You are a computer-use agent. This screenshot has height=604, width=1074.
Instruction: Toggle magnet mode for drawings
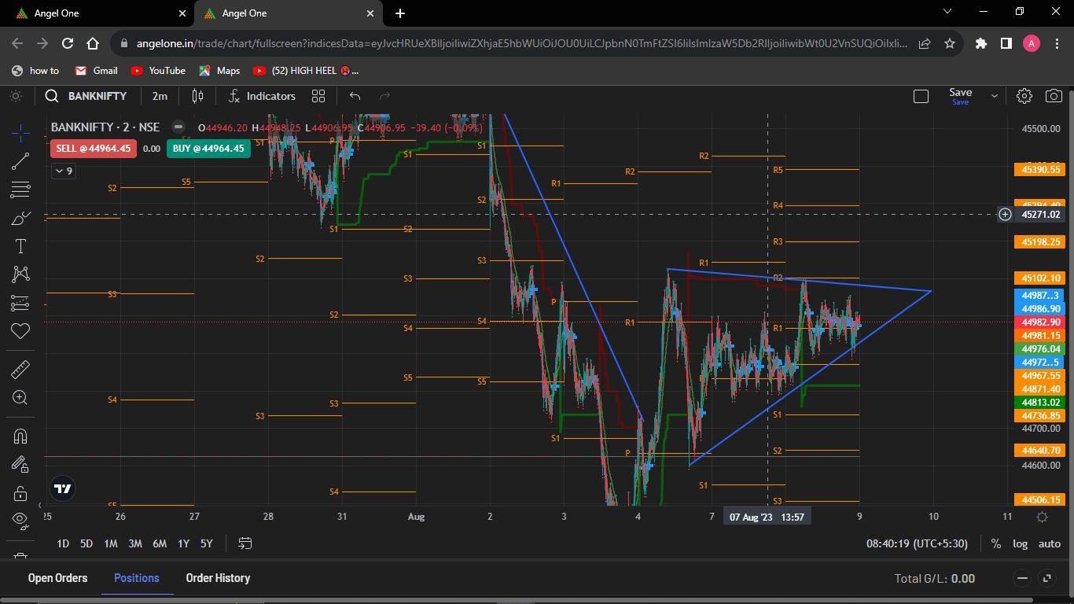[x=20, y=436]
